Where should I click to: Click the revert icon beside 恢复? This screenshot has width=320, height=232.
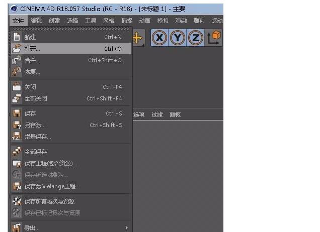click(x=17, y=72)
